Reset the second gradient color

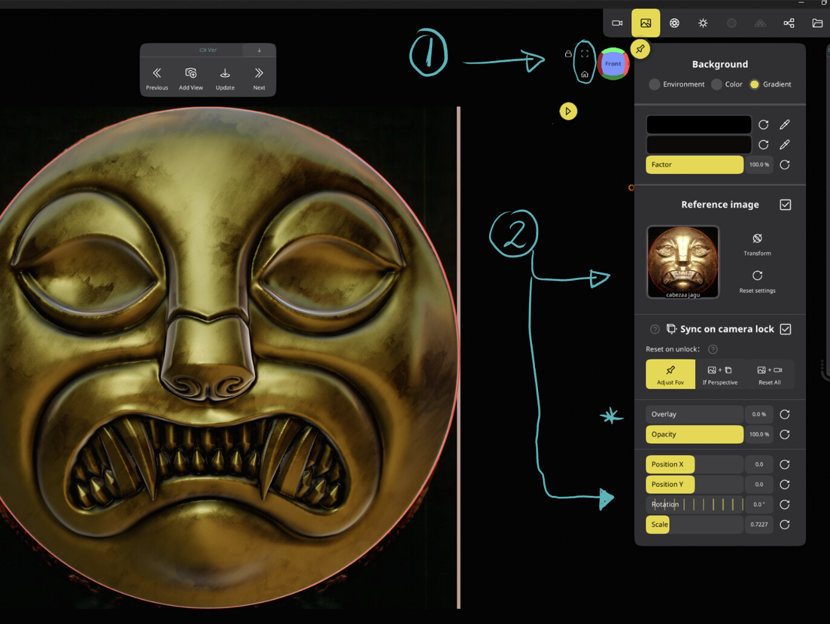pos(764,145)
